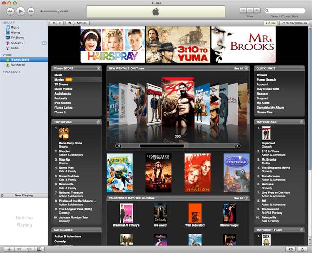Switch to album grid view button
312x253 pixels.
pos(250,10)
